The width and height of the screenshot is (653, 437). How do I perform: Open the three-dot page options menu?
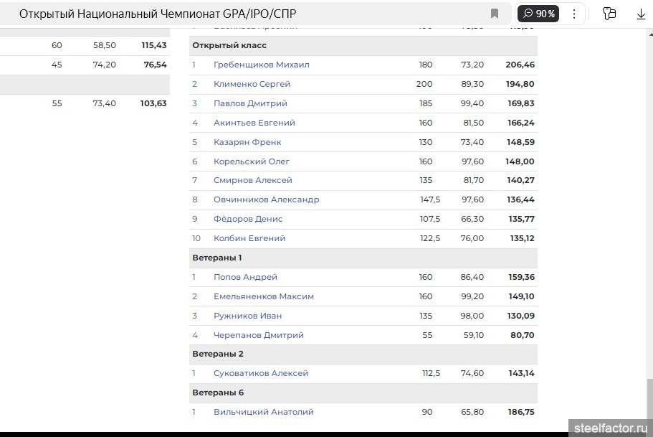click(x=573, y=14)
